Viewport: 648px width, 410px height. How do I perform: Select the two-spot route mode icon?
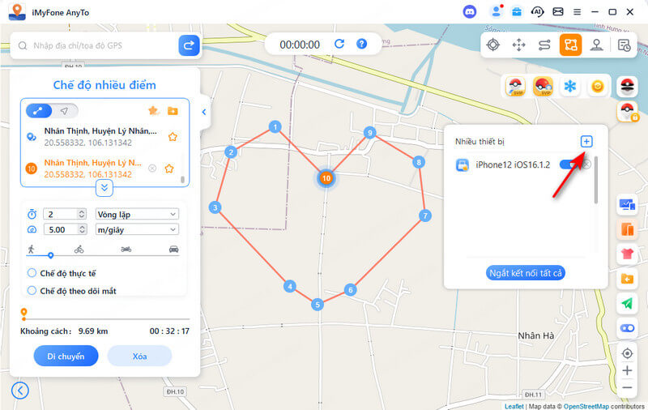pyautogui.click(x=545, y=45)
